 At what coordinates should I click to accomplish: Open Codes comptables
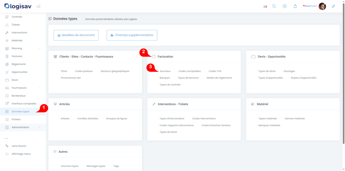pos(189,71)
